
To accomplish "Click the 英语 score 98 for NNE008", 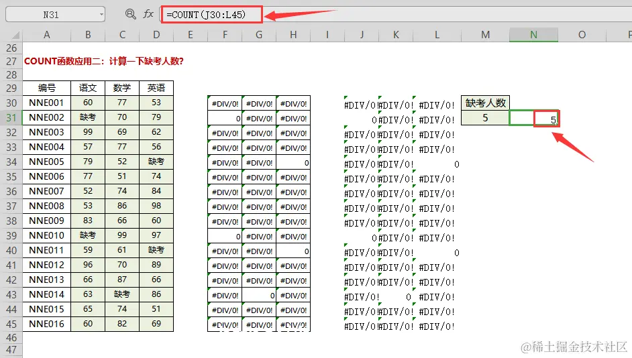I will pos(156,206).
